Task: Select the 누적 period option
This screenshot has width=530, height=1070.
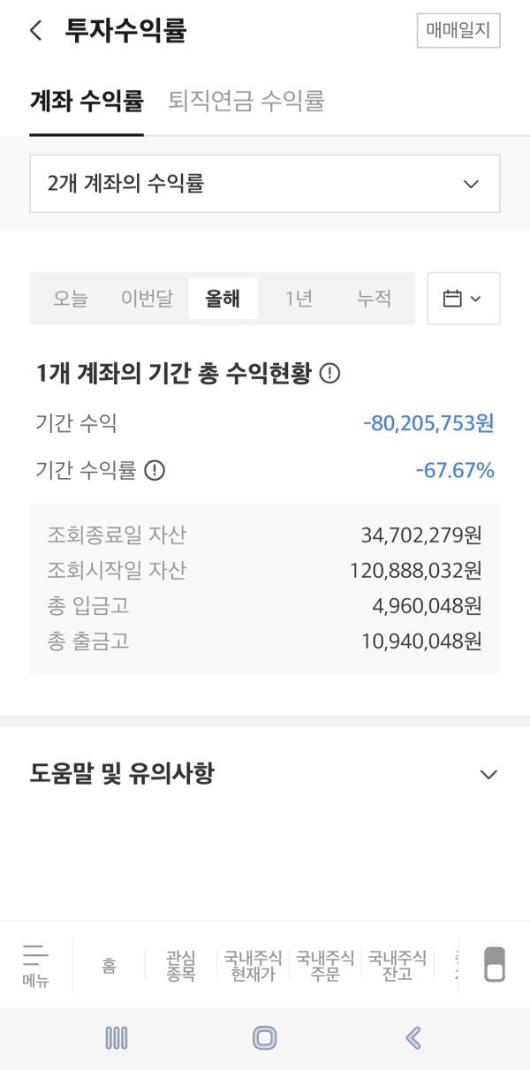Action: [x=374, y=299]
